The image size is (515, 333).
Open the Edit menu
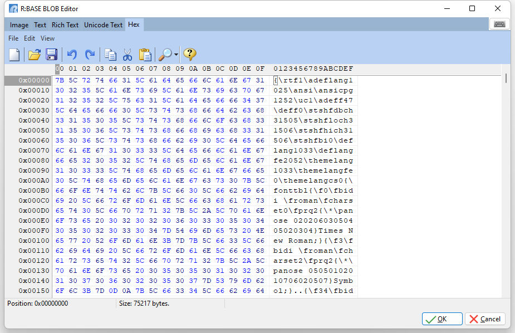pos(30,38)
